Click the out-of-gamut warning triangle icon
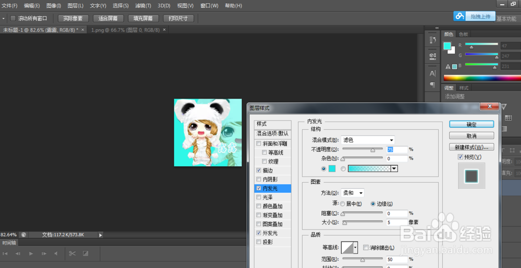The width and height of the screenshot is (521, 268). coord(448,66)
